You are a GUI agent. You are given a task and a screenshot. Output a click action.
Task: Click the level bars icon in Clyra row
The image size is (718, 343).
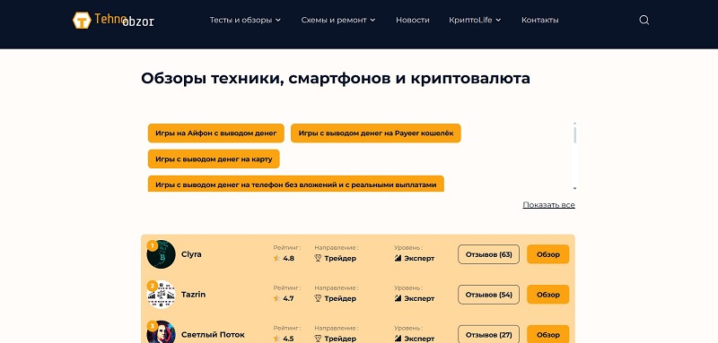pyautogui.click(x=398, y=258)
